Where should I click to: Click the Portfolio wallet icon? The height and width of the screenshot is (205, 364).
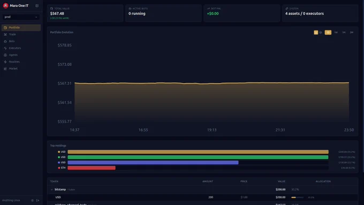[5, 28]
